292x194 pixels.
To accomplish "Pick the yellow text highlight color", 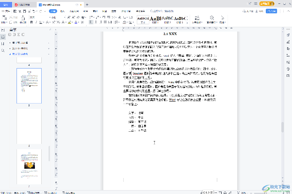I will click(69, 22).
